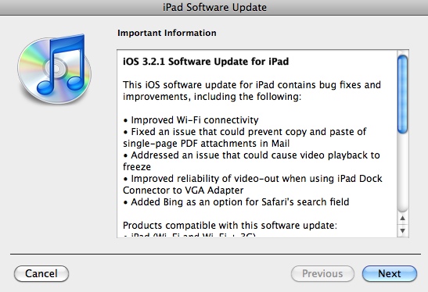
Task: Advance with the Next button
Action: tap(390, 273)
